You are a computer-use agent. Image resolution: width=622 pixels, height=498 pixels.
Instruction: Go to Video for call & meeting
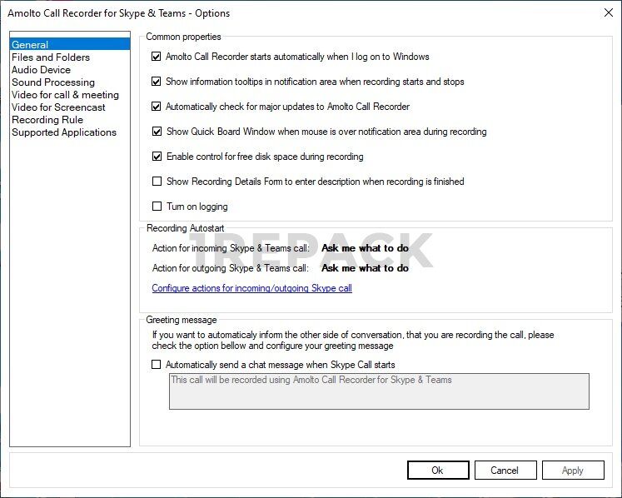pos(65,95)
